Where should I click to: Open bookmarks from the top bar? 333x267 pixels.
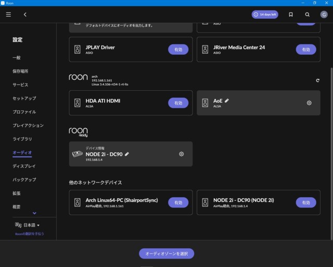coord(291,15)
